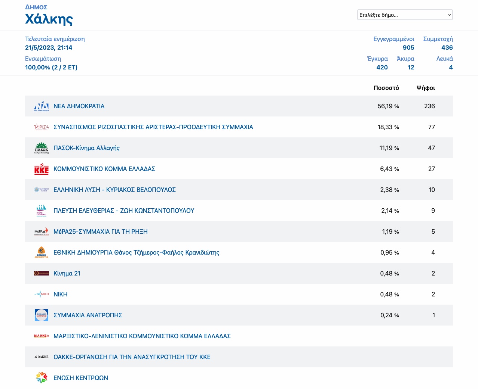Click the red ΚΚΕ logo
Screen dimensions: 478x389
coord(42,169)
